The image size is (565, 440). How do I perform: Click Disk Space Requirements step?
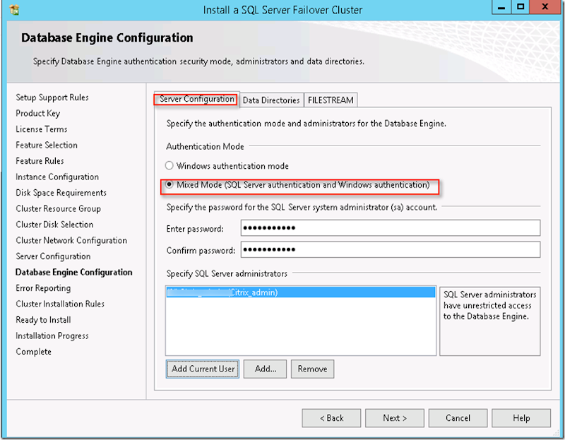coord(61,193)
